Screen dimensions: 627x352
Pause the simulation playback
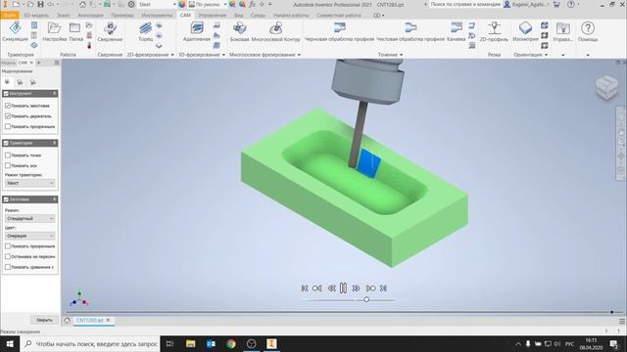tap(343, 288)
